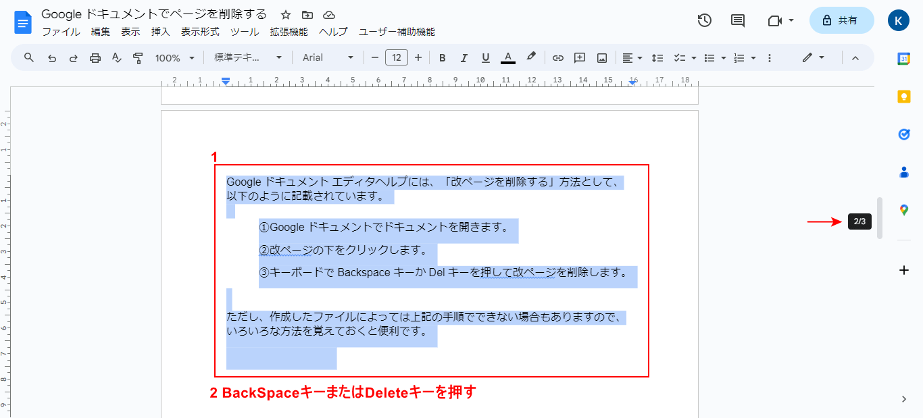This screenshot has height=418, width=923.
Task: Click text ②改ページの下をクリックします。
Action: click(345, 250)
